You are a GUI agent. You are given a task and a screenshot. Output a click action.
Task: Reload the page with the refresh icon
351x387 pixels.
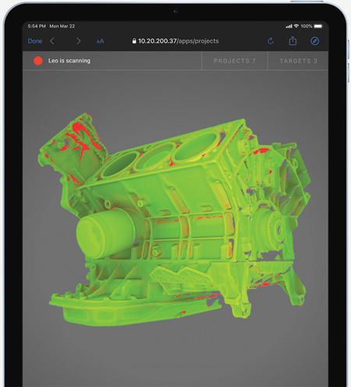pyautogui.click(x=271, y=41)
